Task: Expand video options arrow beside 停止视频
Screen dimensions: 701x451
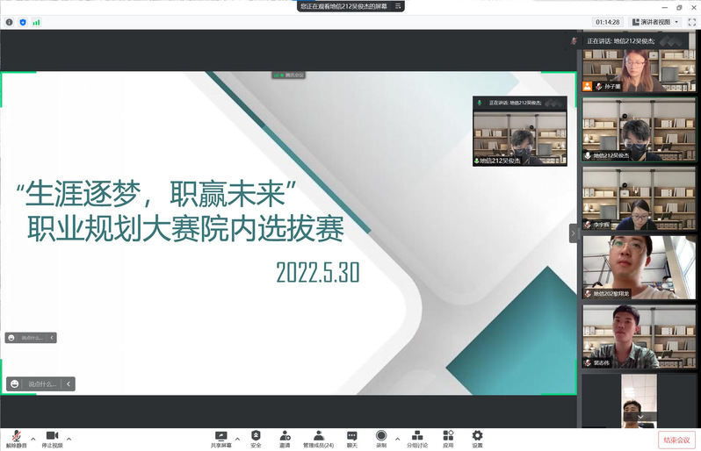Action: [x=69, y=438]
